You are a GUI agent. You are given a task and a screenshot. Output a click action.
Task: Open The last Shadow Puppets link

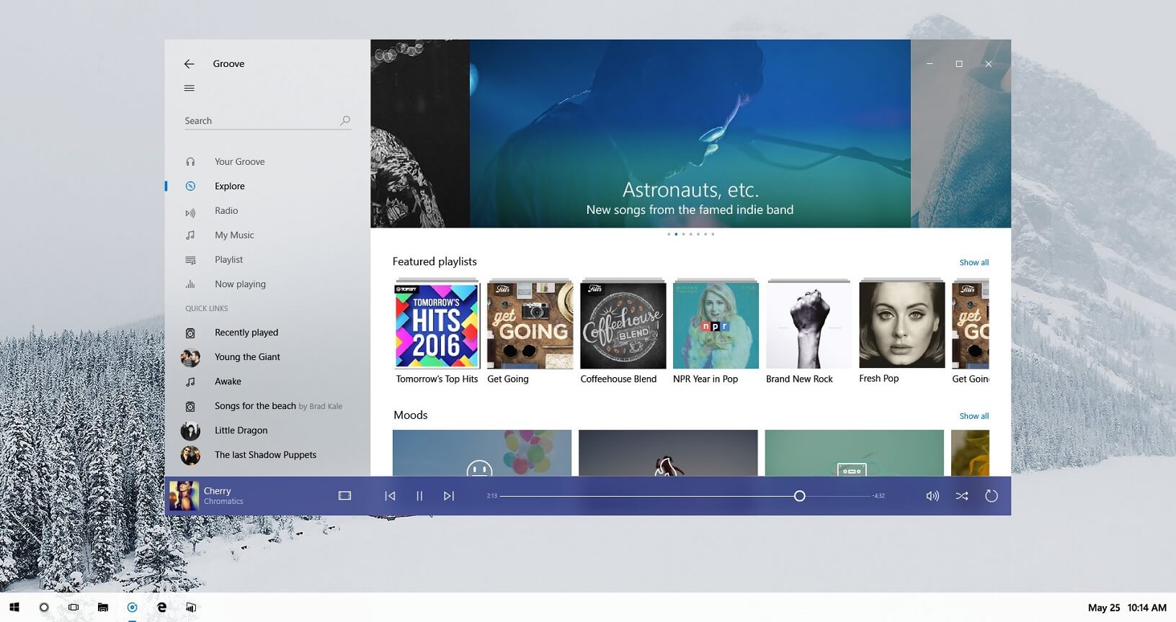tap(265, 455)
